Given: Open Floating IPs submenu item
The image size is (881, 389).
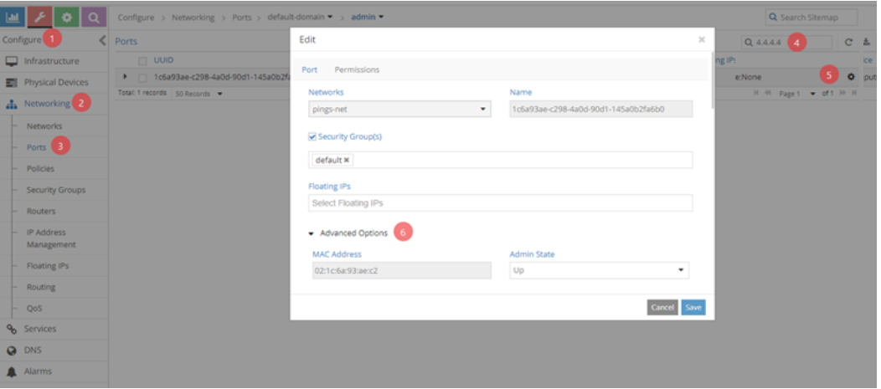Looking at the screenshot, I should 48,266.
